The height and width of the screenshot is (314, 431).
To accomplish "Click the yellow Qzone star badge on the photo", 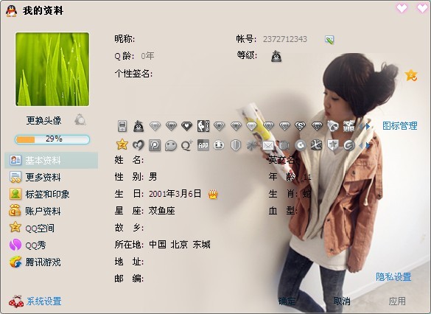I will 411,75.
